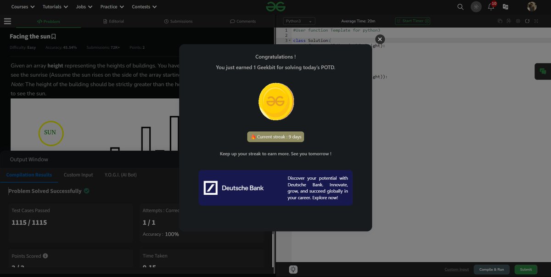Select the Compilation Results tab
Viewport: 551px width, 277px height.
29,175
